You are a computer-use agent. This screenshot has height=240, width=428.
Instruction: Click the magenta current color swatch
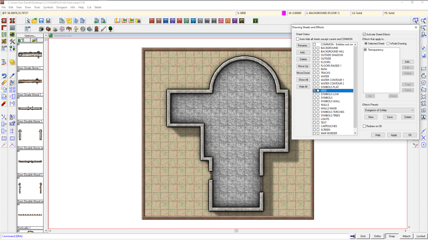click(x=284, y=13)
